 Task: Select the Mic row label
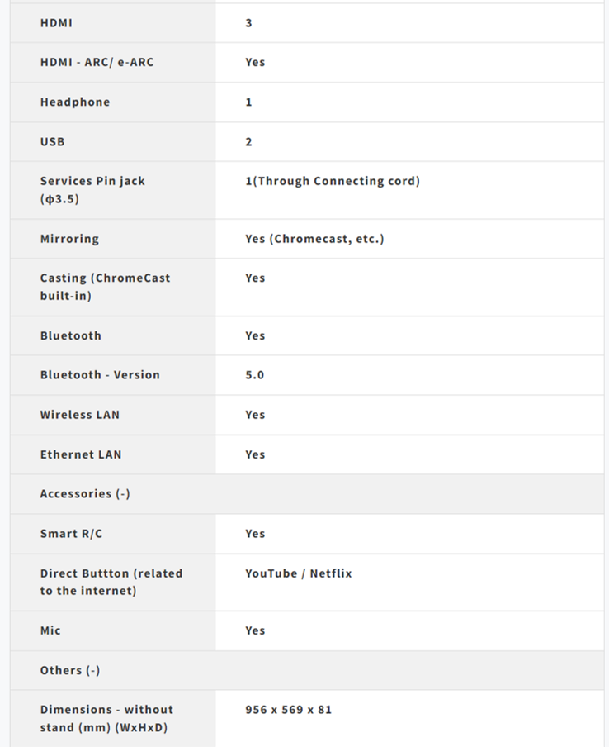[51, 630]
